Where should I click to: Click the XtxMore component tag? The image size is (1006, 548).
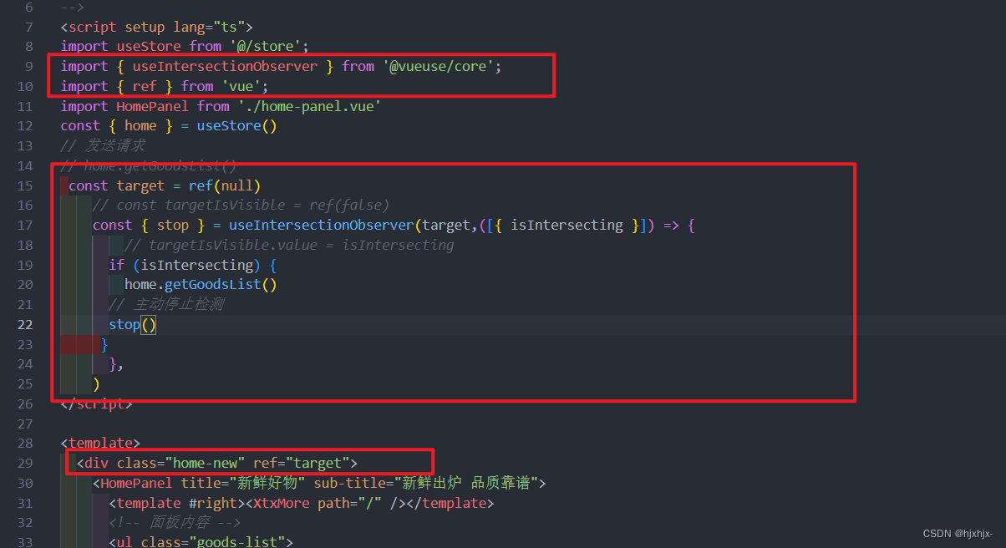click(282, 504)
